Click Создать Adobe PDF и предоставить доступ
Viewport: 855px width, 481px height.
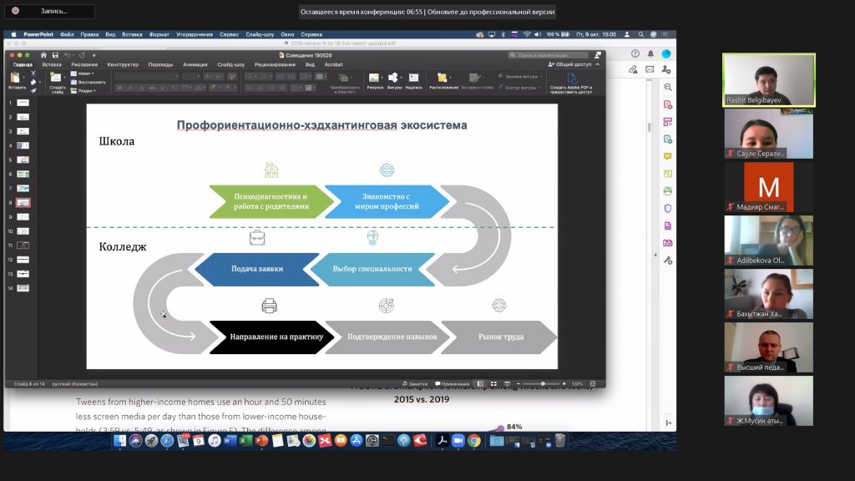coord(571,84)
